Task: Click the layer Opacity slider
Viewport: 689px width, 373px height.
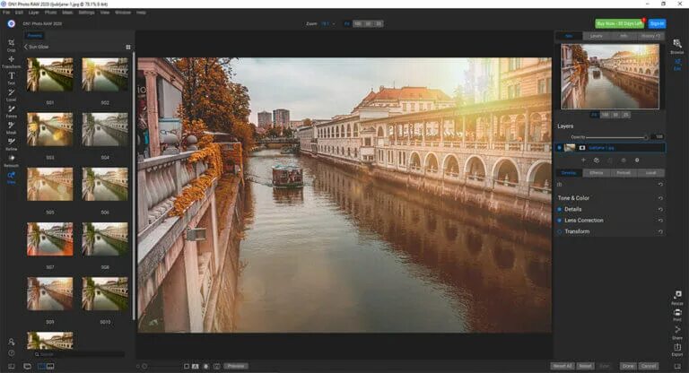Action: [x=617, y=137]
